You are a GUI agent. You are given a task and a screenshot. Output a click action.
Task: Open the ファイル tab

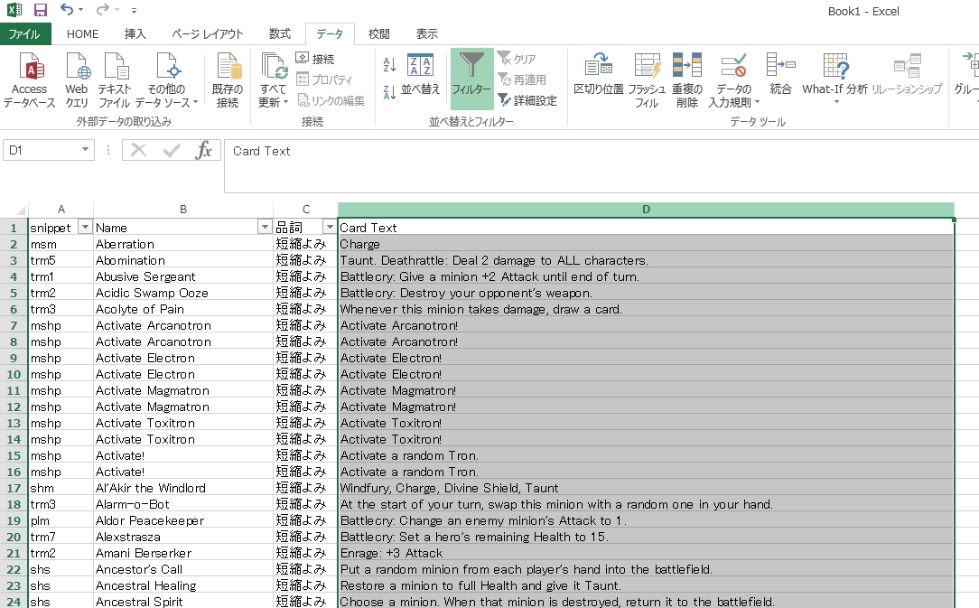pos(24,33)
